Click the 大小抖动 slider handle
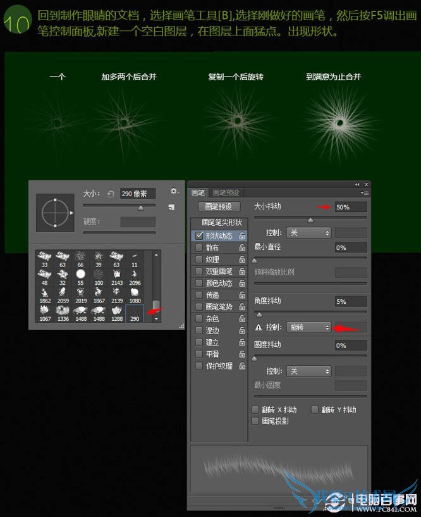 click(x=310, y=220)
